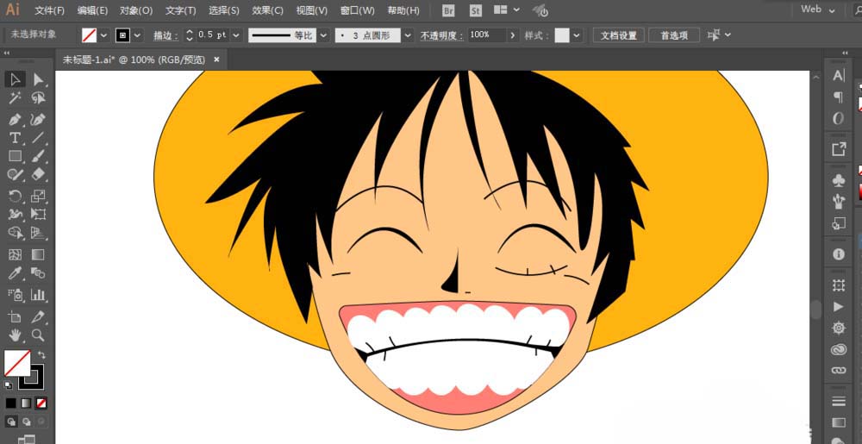The image size is (862, 444).
Task: Set paint mode to Color
Action: (11, 403)
